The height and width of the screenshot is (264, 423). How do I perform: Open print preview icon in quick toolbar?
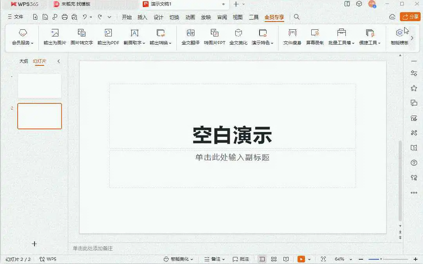tap(74, 17)
